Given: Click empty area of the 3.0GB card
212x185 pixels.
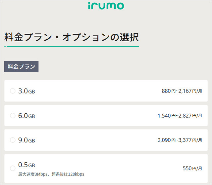Looking at the screenshot, I should pos(97,91).
